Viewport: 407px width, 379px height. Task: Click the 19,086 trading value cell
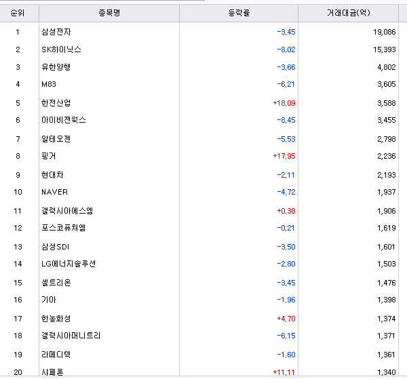[x=385, y=32]
